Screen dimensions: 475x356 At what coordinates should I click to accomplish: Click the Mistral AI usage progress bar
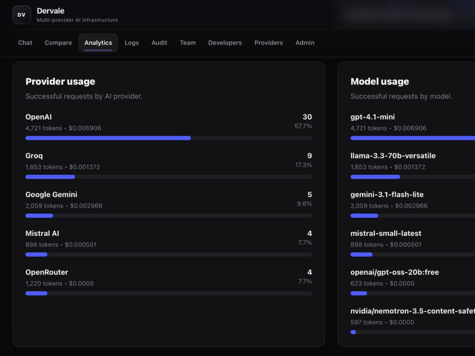169,254
